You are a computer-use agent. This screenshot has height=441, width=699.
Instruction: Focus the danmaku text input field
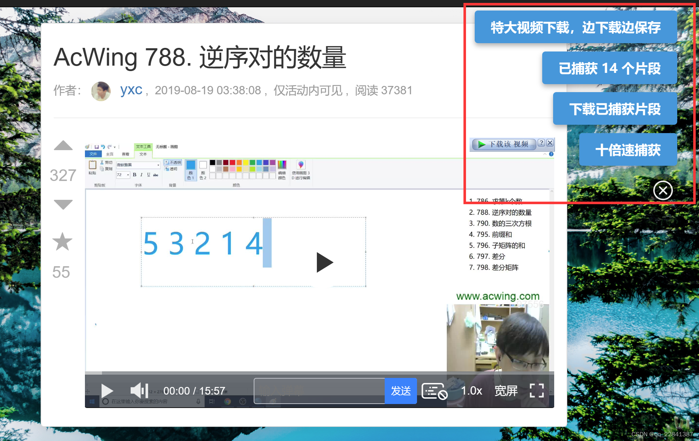319,391
